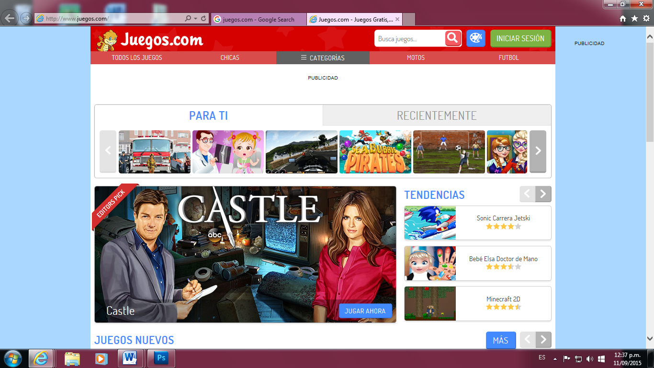Show hidden system tray icons
This screenshot has height=368, width=654.
[x=555, y=358]
